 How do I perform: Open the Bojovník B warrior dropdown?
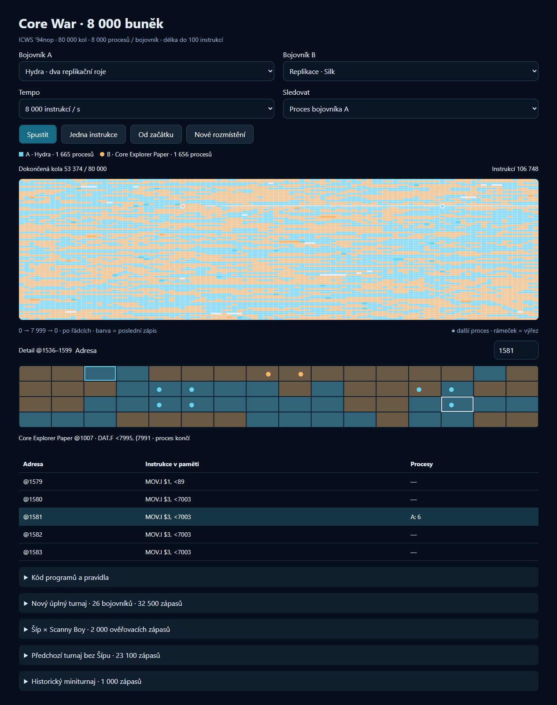tap(410, 71)
